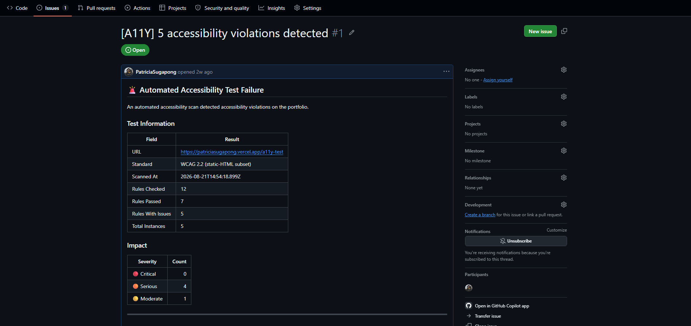
Task: Click the PatriciaSugapong username link
Action: click(x=156, y=72)
